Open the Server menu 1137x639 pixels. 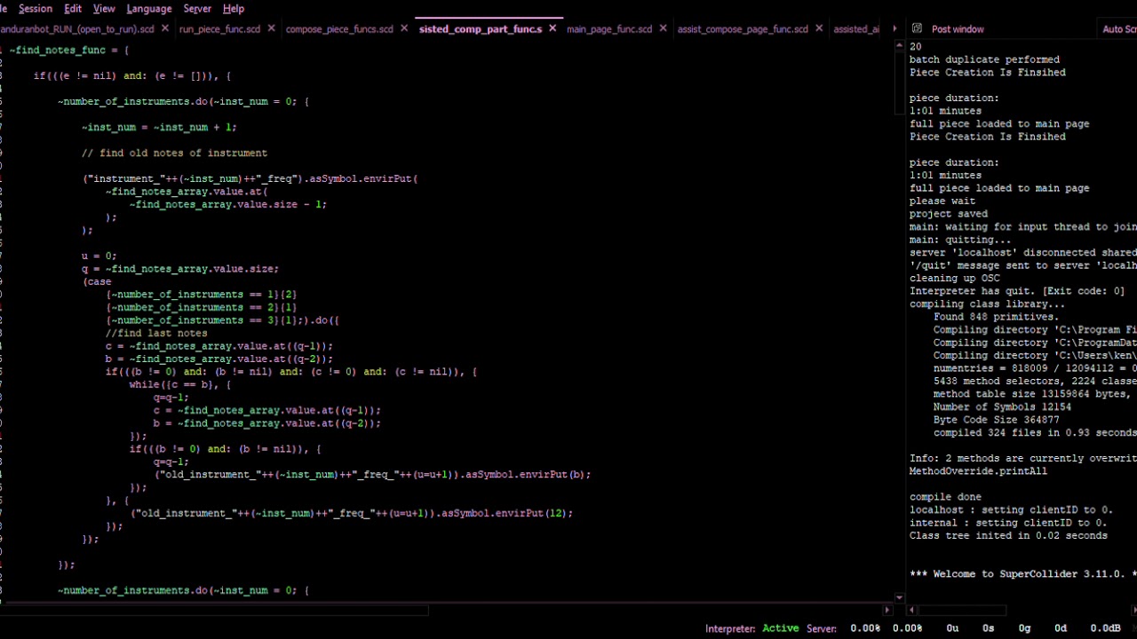pos(197,8)
